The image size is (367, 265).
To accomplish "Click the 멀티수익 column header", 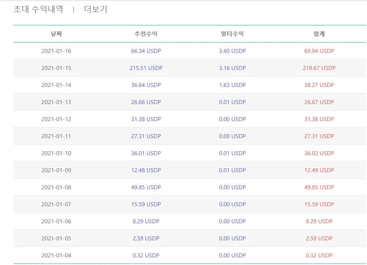I will (x=233, y=34).
